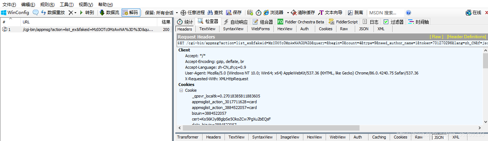
Task: Select the request TextView tab
Action: [x=207, y=29]
